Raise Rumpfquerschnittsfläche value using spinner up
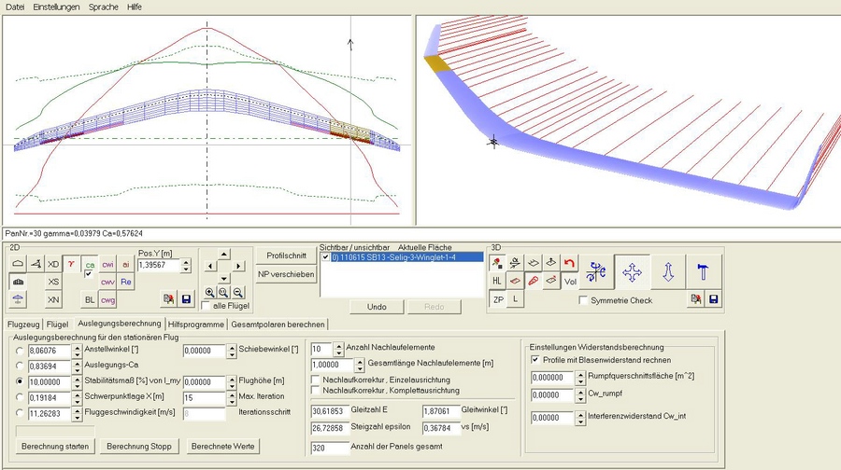The width and height of the screenshot is (841, 470). (x=580, y=373)
